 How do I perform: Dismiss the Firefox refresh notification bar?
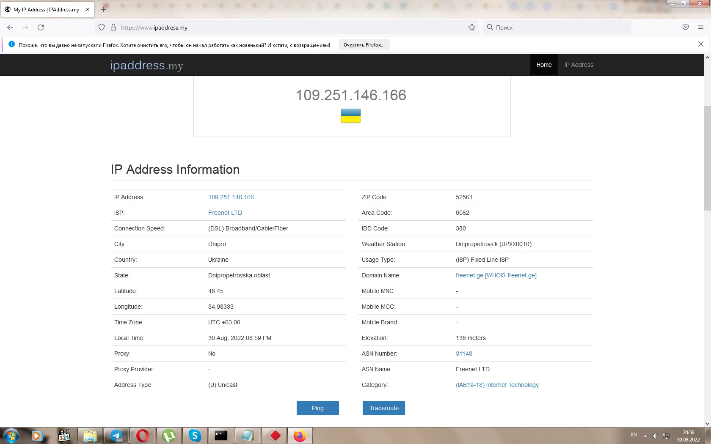tap(701, 44)
